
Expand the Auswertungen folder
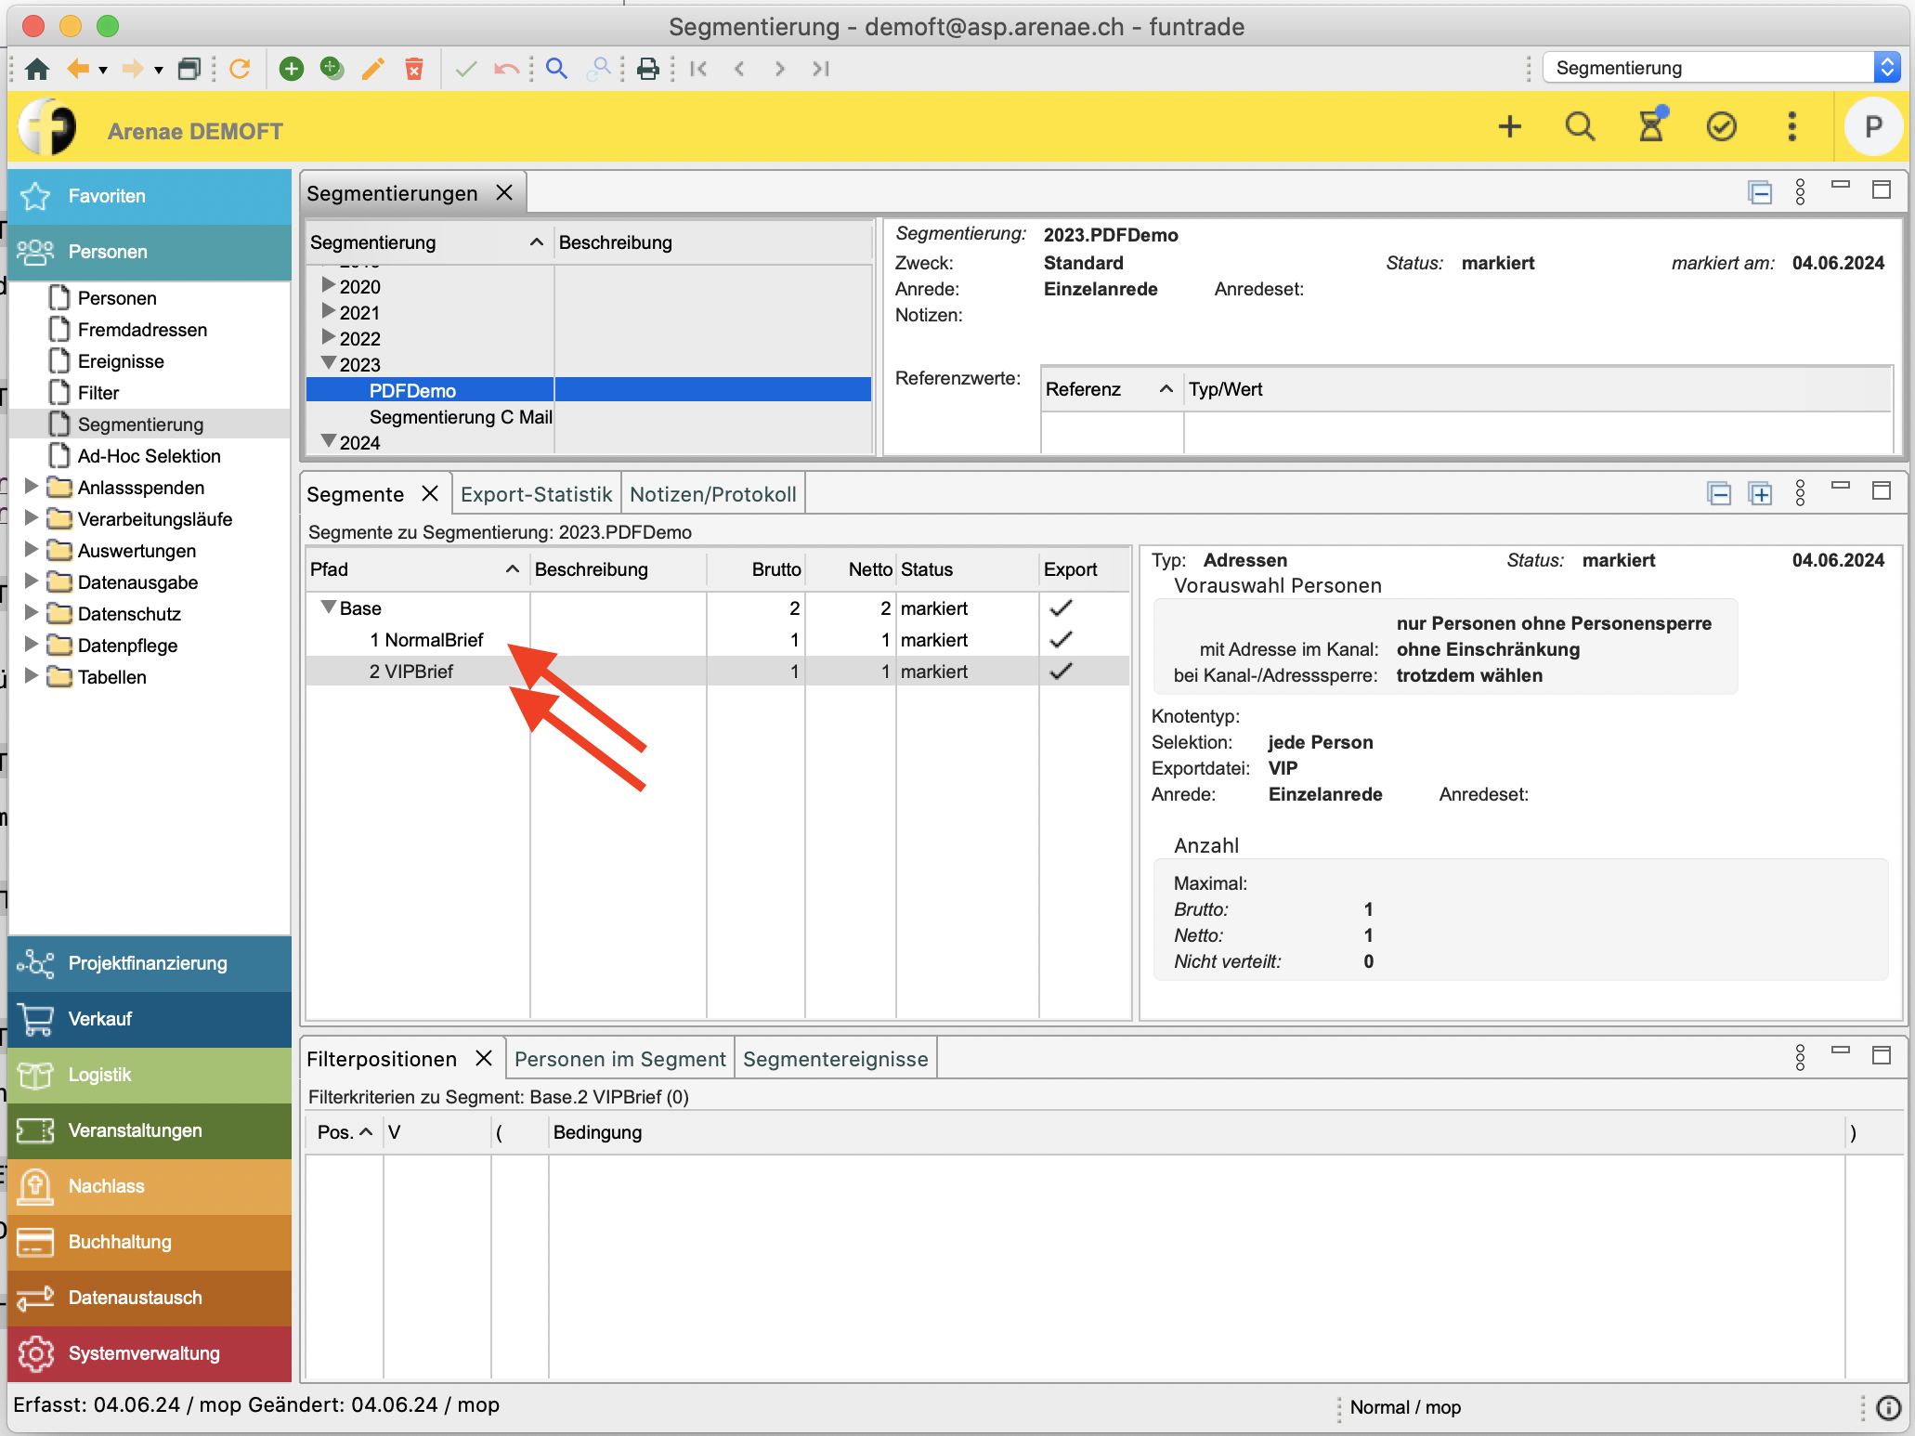tap(31, 550)
